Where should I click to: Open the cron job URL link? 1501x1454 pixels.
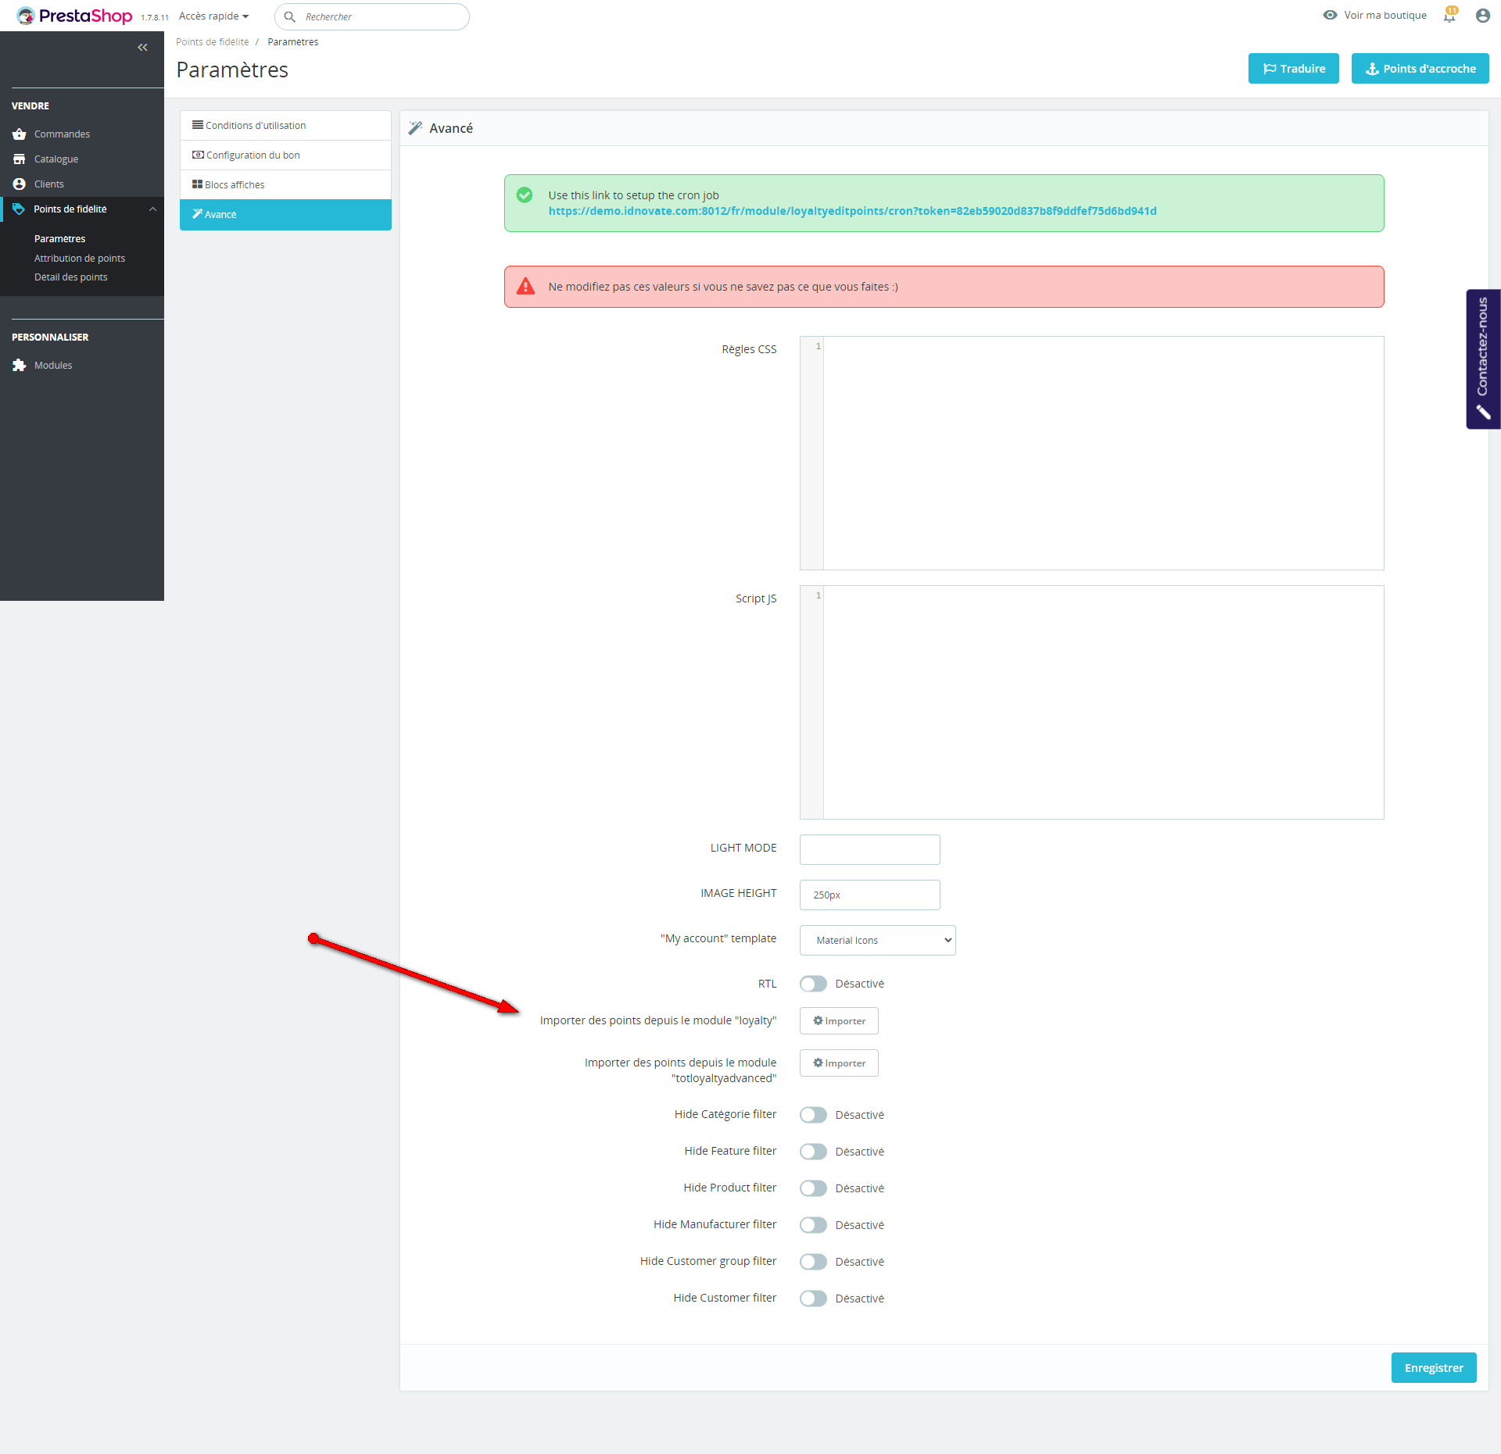(852, 211)
